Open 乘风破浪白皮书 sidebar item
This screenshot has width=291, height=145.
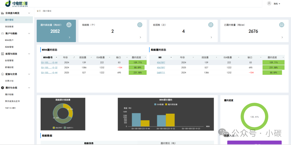click(12, 101)
